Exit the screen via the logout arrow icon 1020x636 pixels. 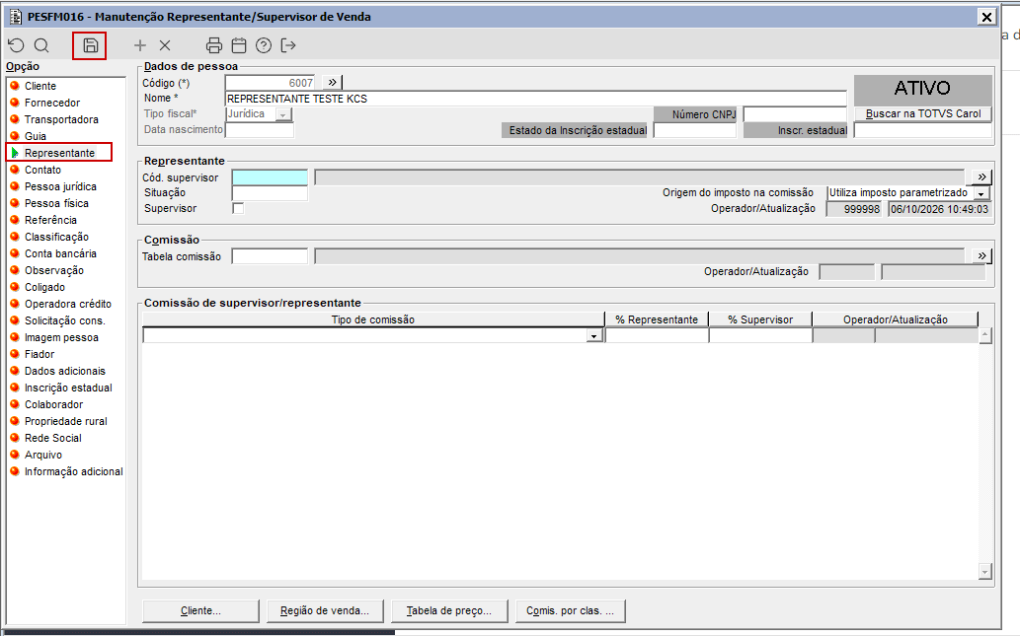coord(288,45)
